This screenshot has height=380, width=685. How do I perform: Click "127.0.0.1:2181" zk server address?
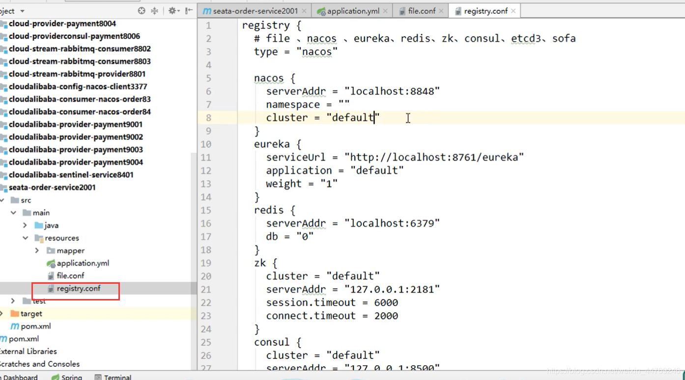click(x=392, y=290)
